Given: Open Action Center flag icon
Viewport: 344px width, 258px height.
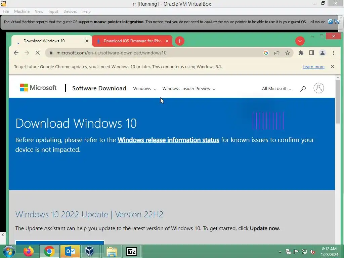Looking at the screenshot, I should [296, 252].
